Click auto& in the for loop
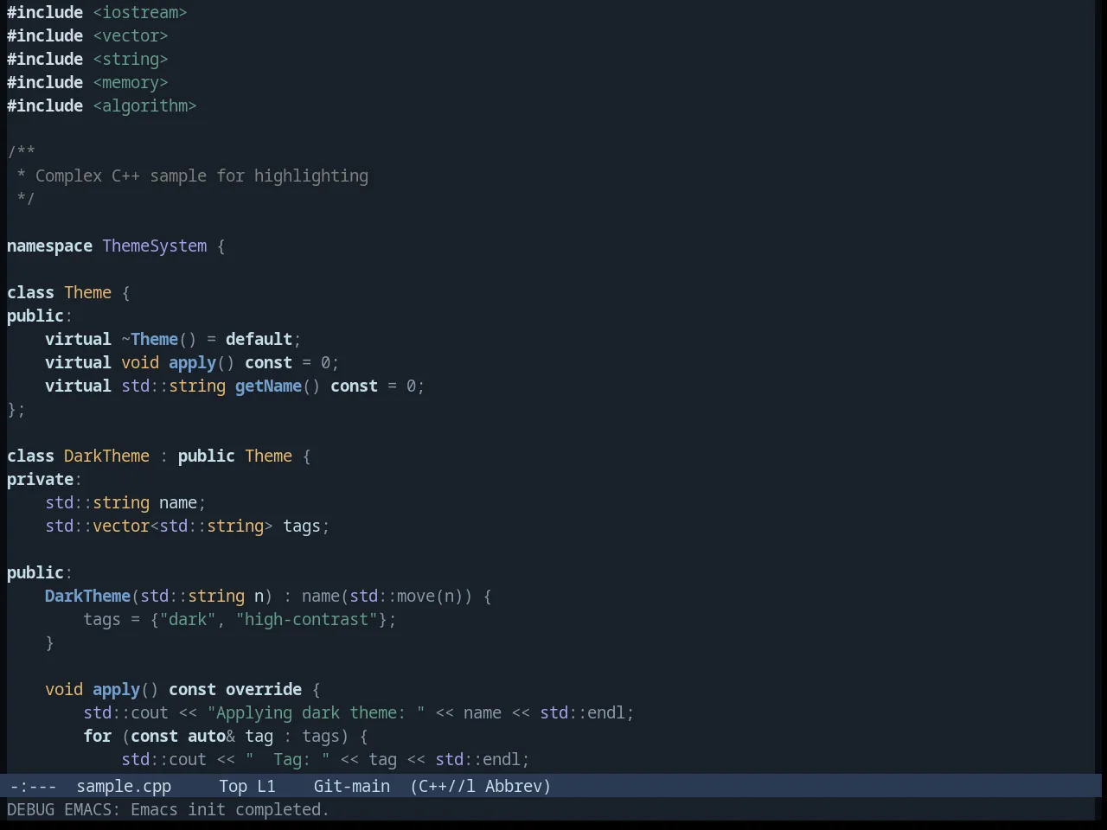This screenshot has width=1107, height=830. click(211, 736)
